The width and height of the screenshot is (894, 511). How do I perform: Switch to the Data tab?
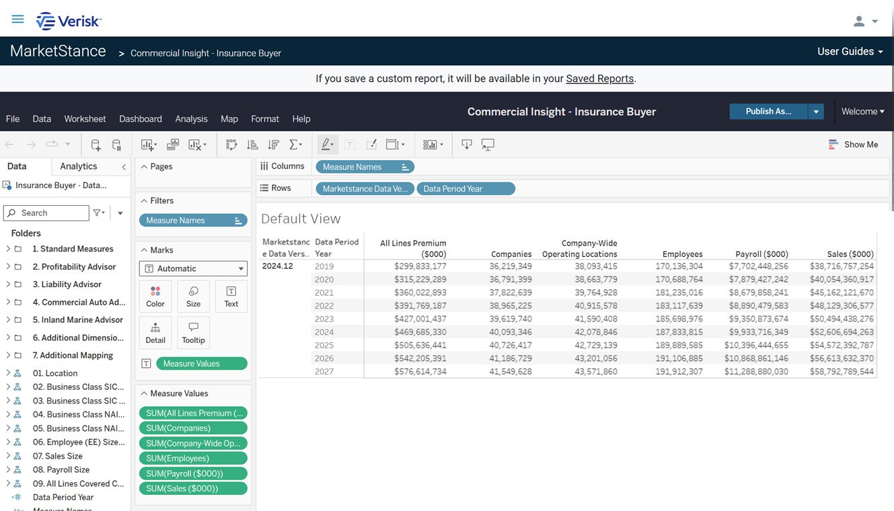17,166
